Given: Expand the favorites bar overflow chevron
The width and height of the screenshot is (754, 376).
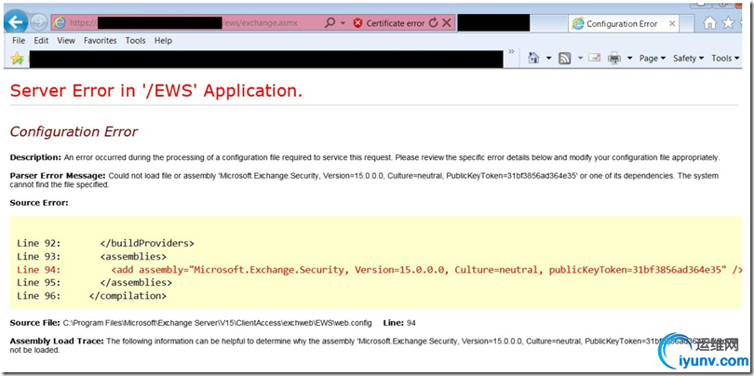Looking at the screenshot, I should (511, 51).
